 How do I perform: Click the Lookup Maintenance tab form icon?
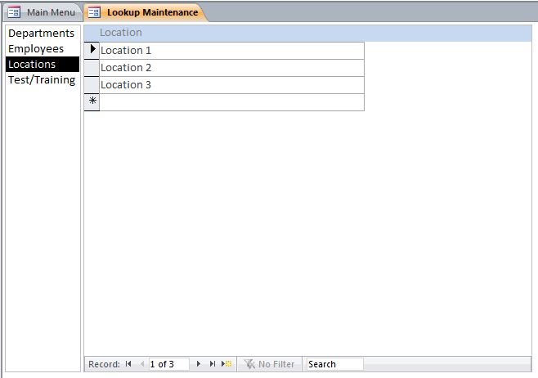point(94,12)
